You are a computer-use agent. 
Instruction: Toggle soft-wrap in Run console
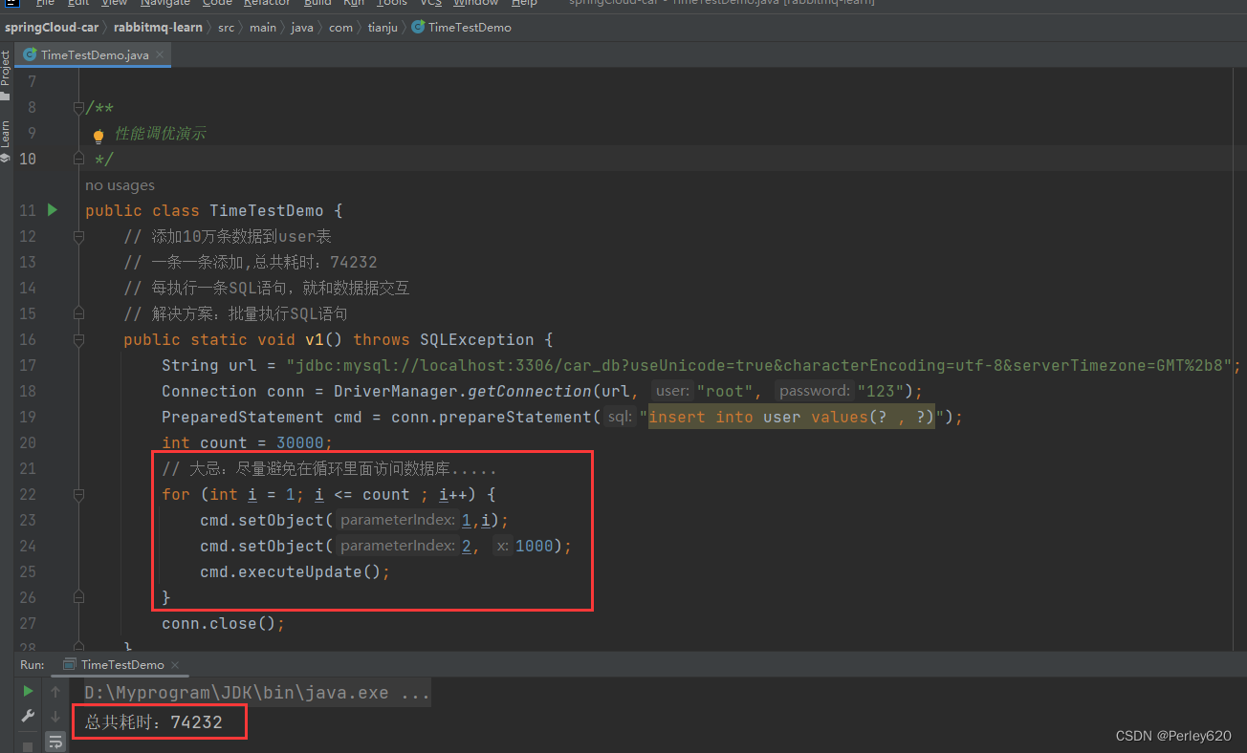pos(55,741)
